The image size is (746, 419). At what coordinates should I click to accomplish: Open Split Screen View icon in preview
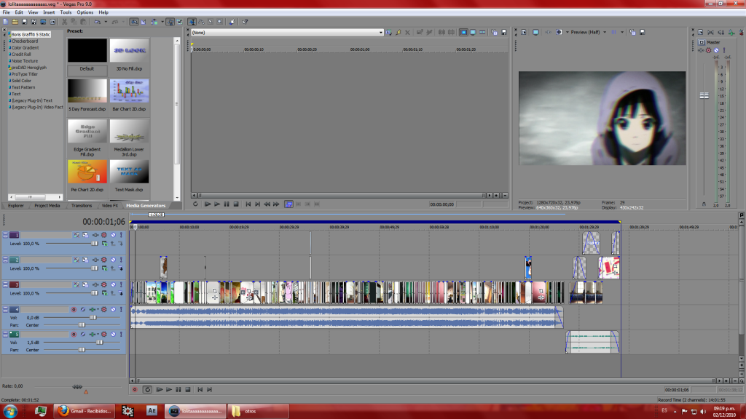pyautogui.click(x=559, y=32)
